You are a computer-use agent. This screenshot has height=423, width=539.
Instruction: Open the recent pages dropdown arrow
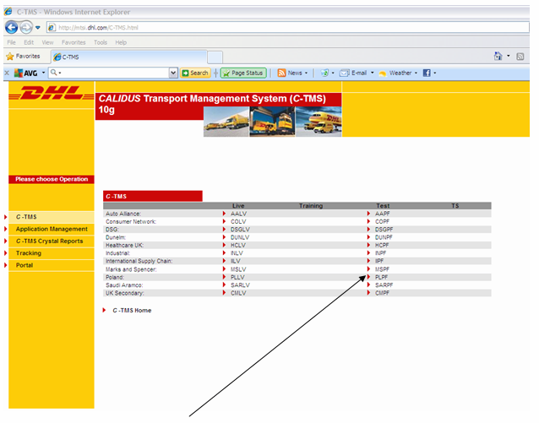coord(38,28)
